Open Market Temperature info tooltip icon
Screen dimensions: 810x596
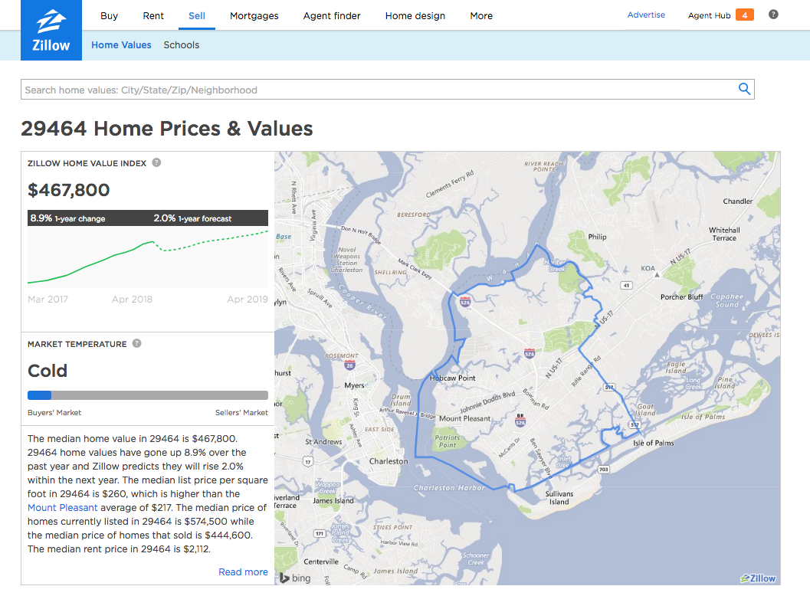click(x=137, y=343)
